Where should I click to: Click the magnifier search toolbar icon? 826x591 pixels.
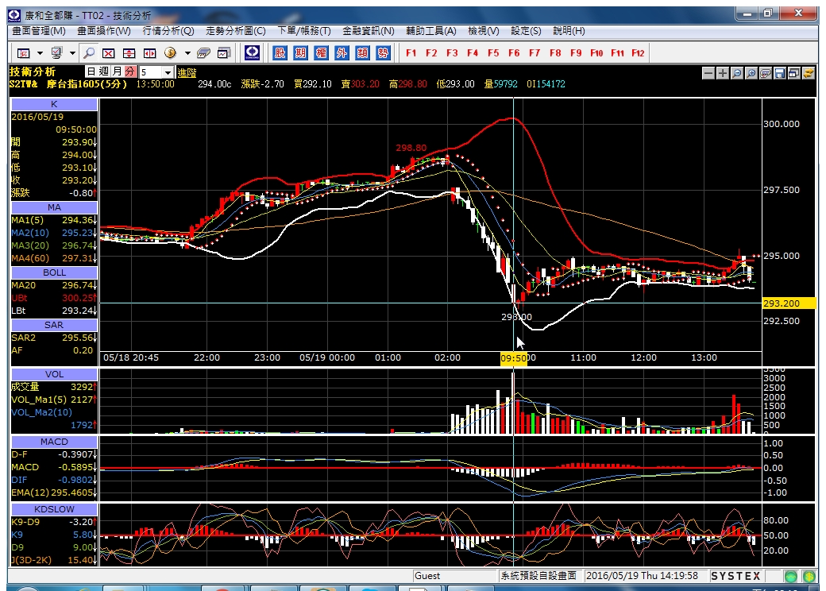click(90, 52)
